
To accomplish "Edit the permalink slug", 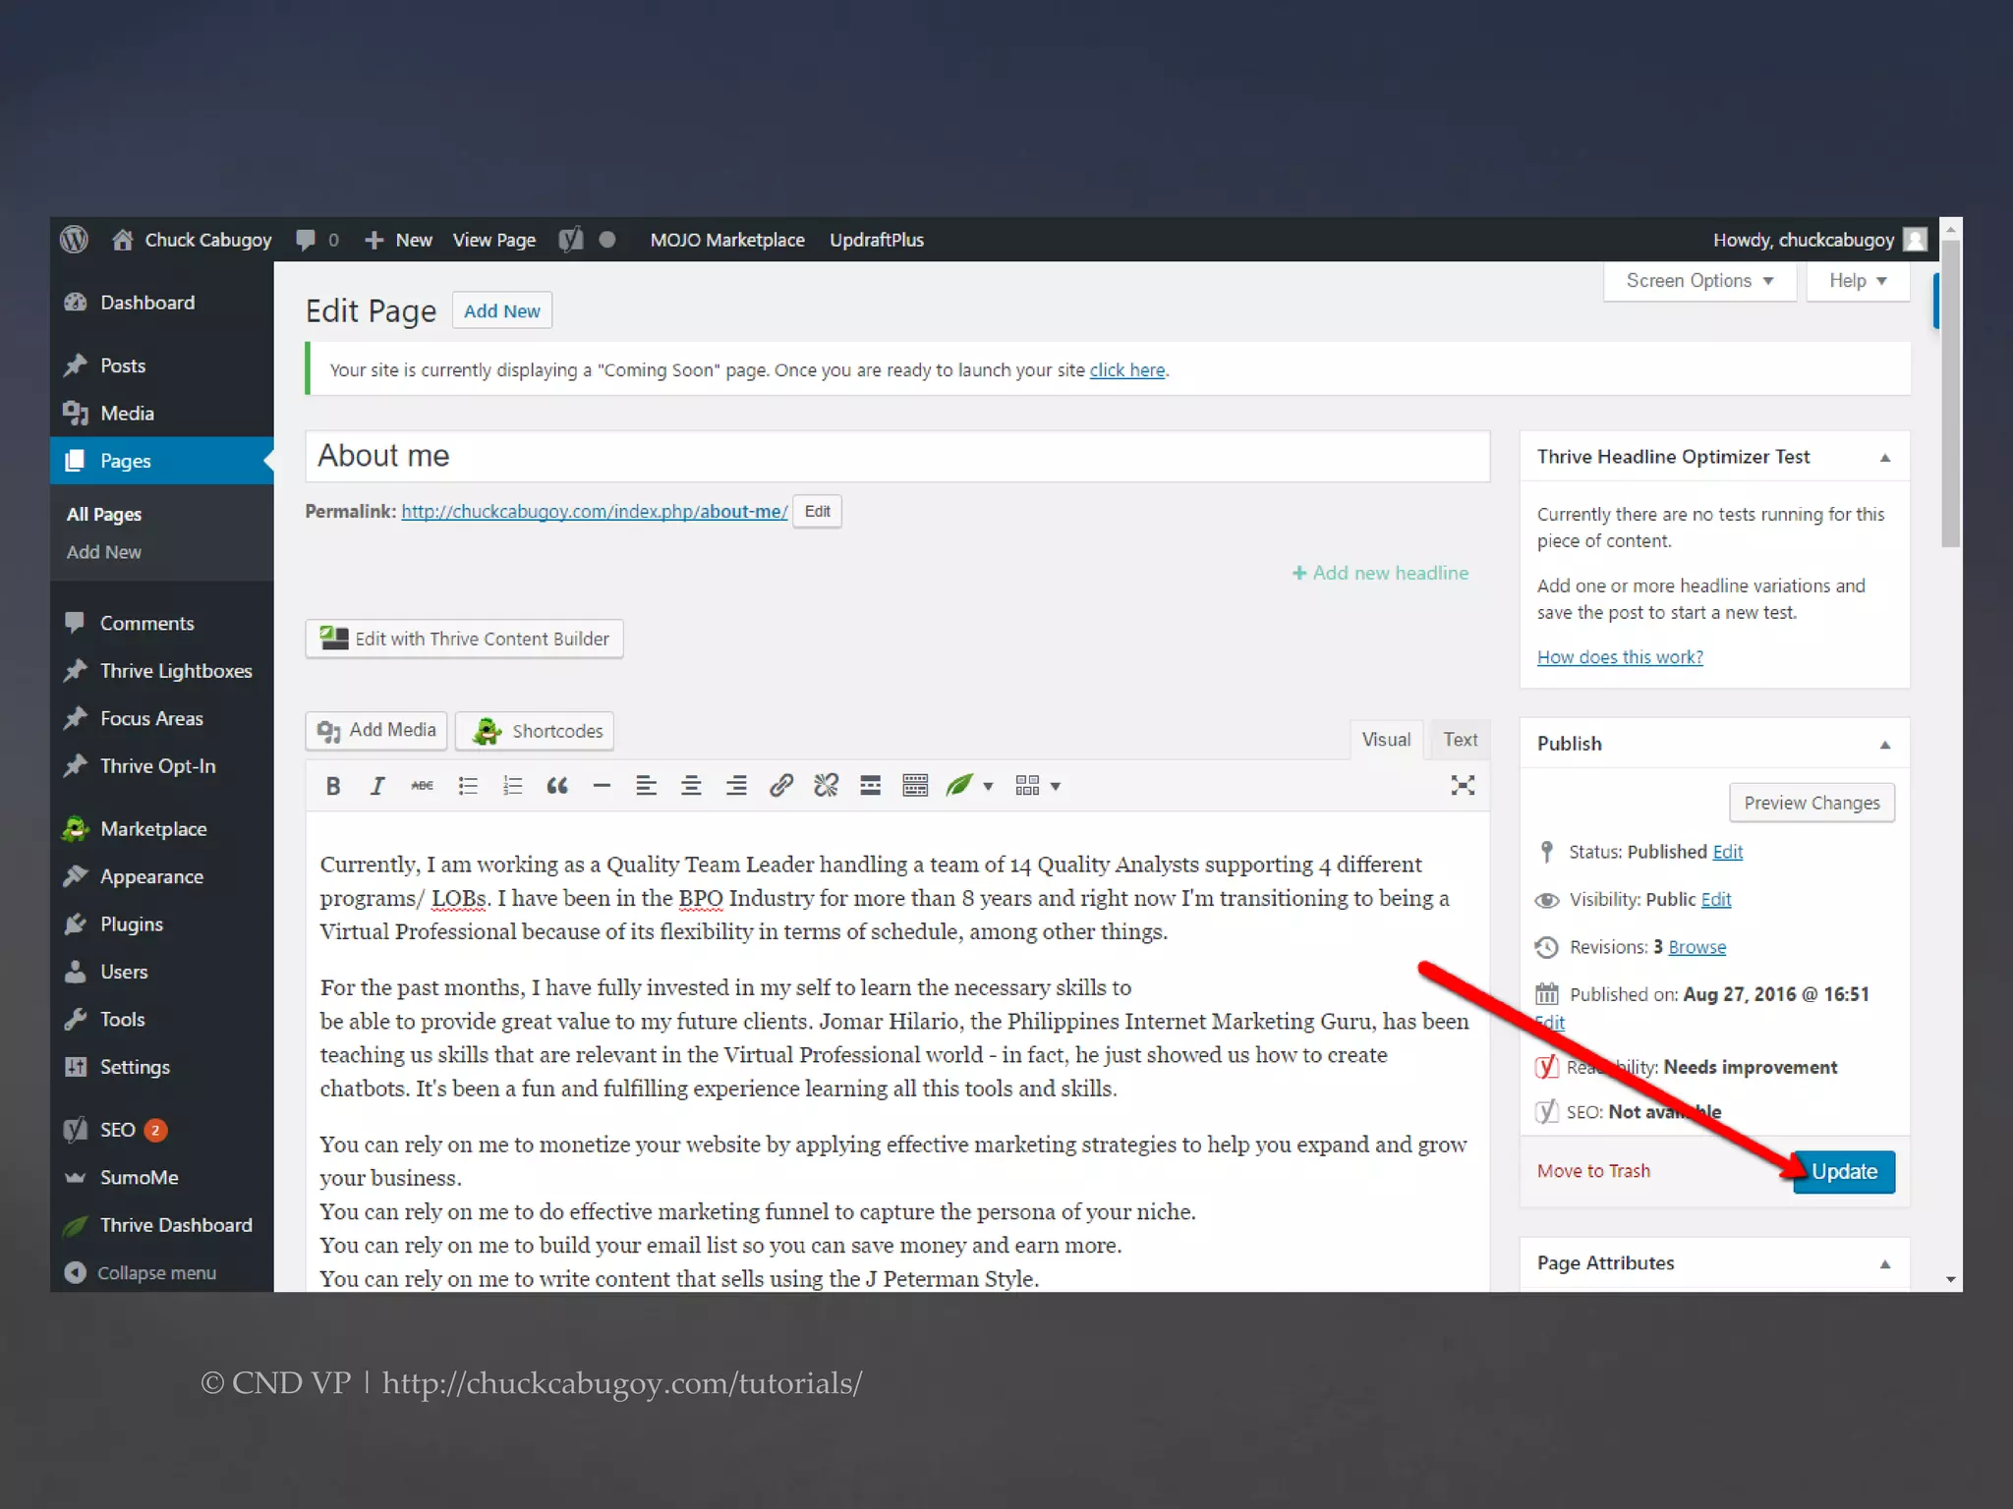I will pyautogui.click(x=817, y=512).
